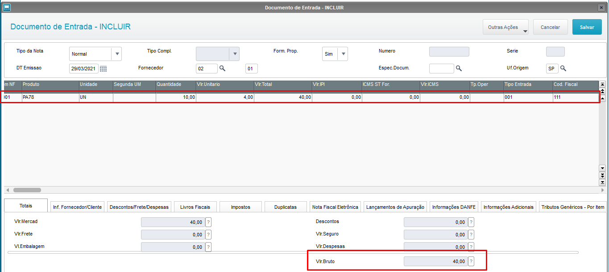Click horizontal scrollbar thumb of grid
The width and height of the screenshot is (609, 272).
pos(27,190)
